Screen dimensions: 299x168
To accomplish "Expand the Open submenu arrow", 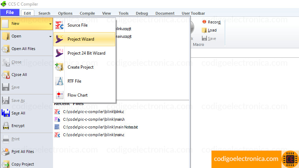I will (x=50, y=36).
